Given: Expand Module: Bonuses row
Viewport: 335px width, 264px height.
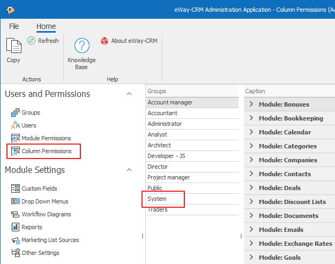Looking at the screenshot, I should [x=251, y=104].
